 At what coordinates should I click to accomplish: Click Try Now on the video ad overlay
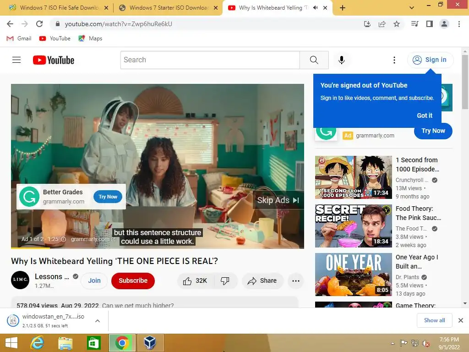pos(108,197)
